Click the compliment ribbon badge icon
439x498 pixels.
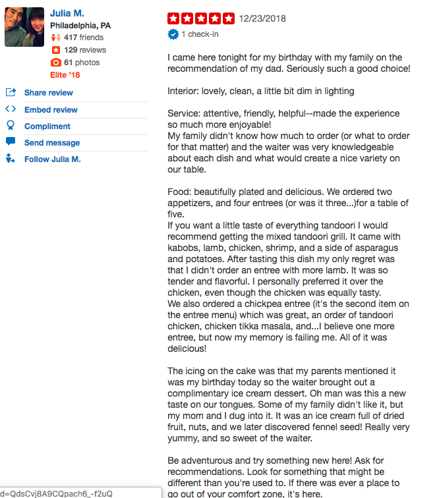(x=11, y=125)
